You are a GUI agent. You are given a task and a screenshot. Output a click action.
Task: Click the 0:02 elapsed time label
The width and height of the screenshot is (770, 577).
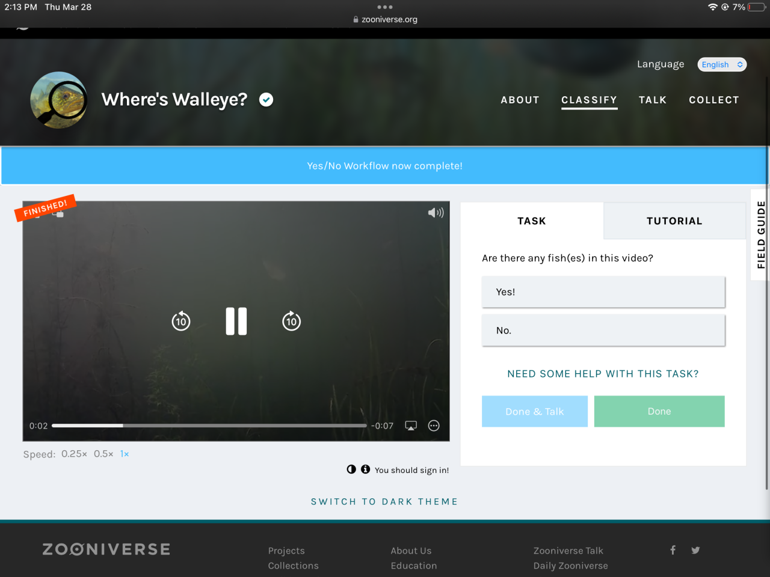coord(38,426)
